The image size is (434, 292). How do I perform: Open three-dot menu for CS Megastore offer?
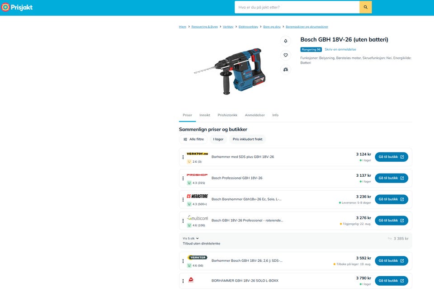point(183,199)
